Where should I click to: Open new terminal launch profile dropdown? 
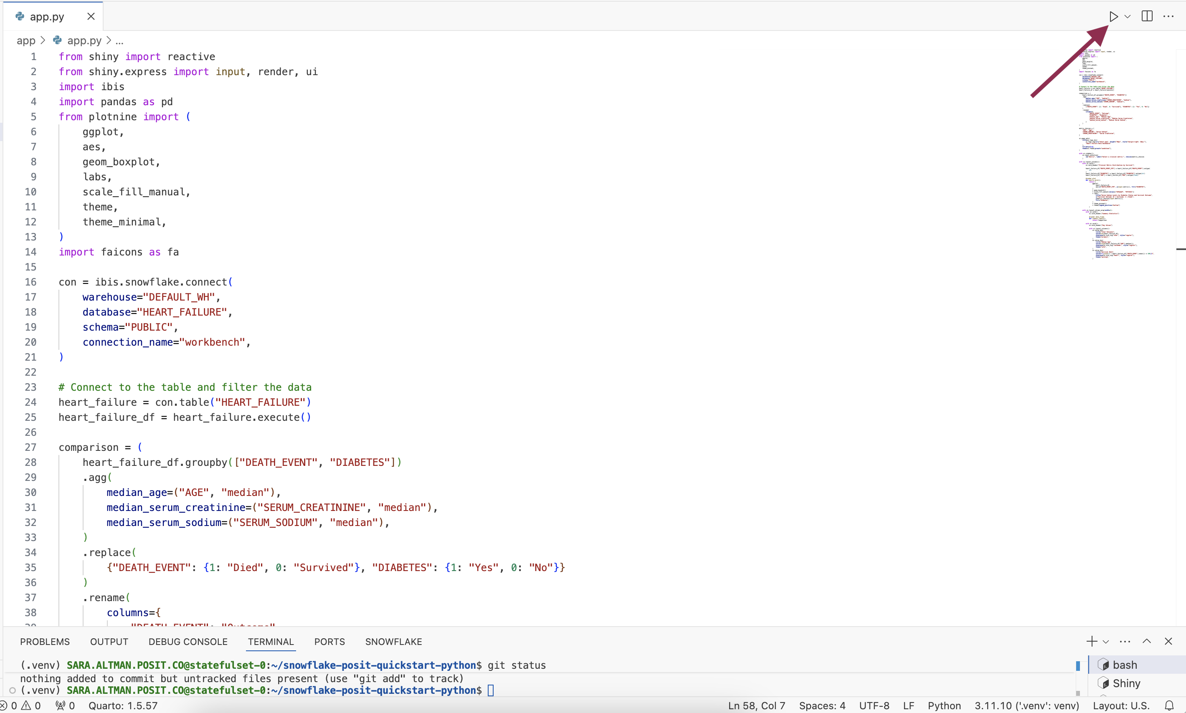tap(1106, 642)
